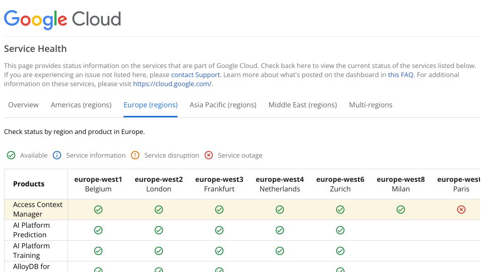The height and width of the screenshot is (272, 484).
Task: Click AI Platform Prediction status for London
Action: (159, 230)
